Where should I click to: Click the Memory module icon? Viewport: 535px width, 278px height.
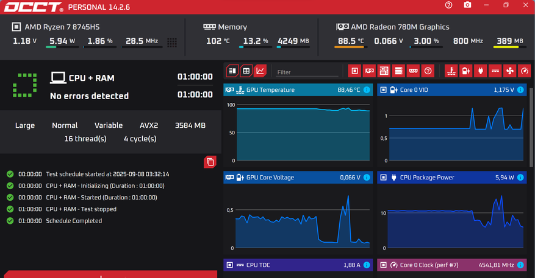pyautogui.click(x=209, y=27)
